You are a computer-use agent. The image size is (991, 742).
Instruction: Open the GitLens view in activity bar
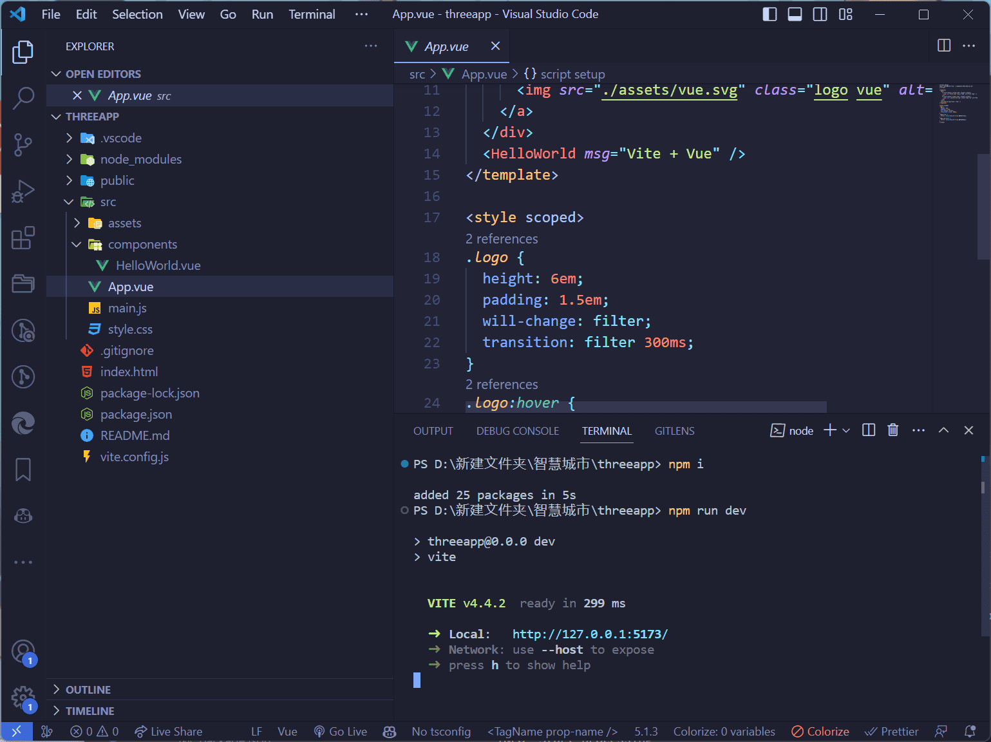(x=23, y=377)
